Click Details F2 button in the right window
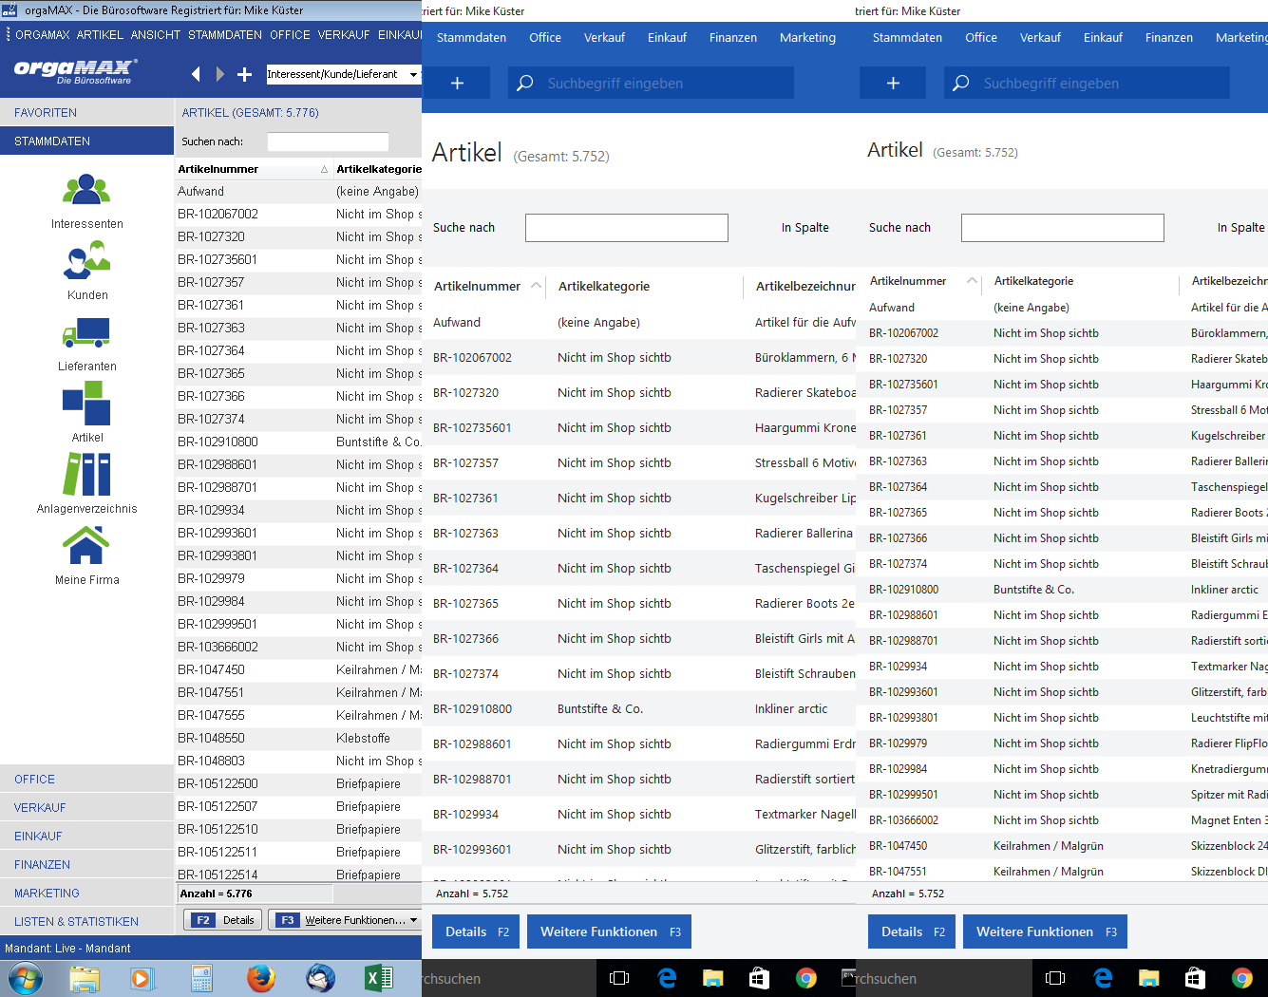 pyautogui.click(x=912, y=931)
